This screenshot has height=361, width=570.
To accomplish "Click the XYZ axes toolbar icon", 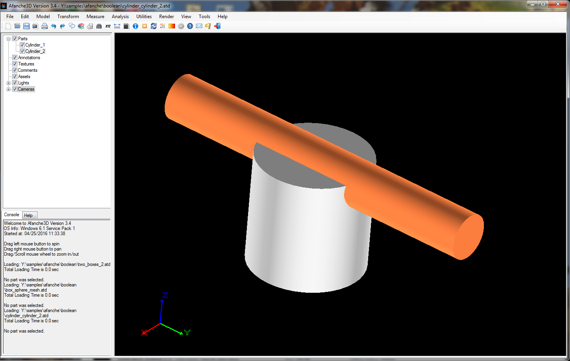I will click(x=108, y=26).
